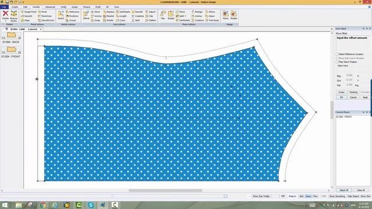Toggle Geom snap in status bar

click(309, 196)
